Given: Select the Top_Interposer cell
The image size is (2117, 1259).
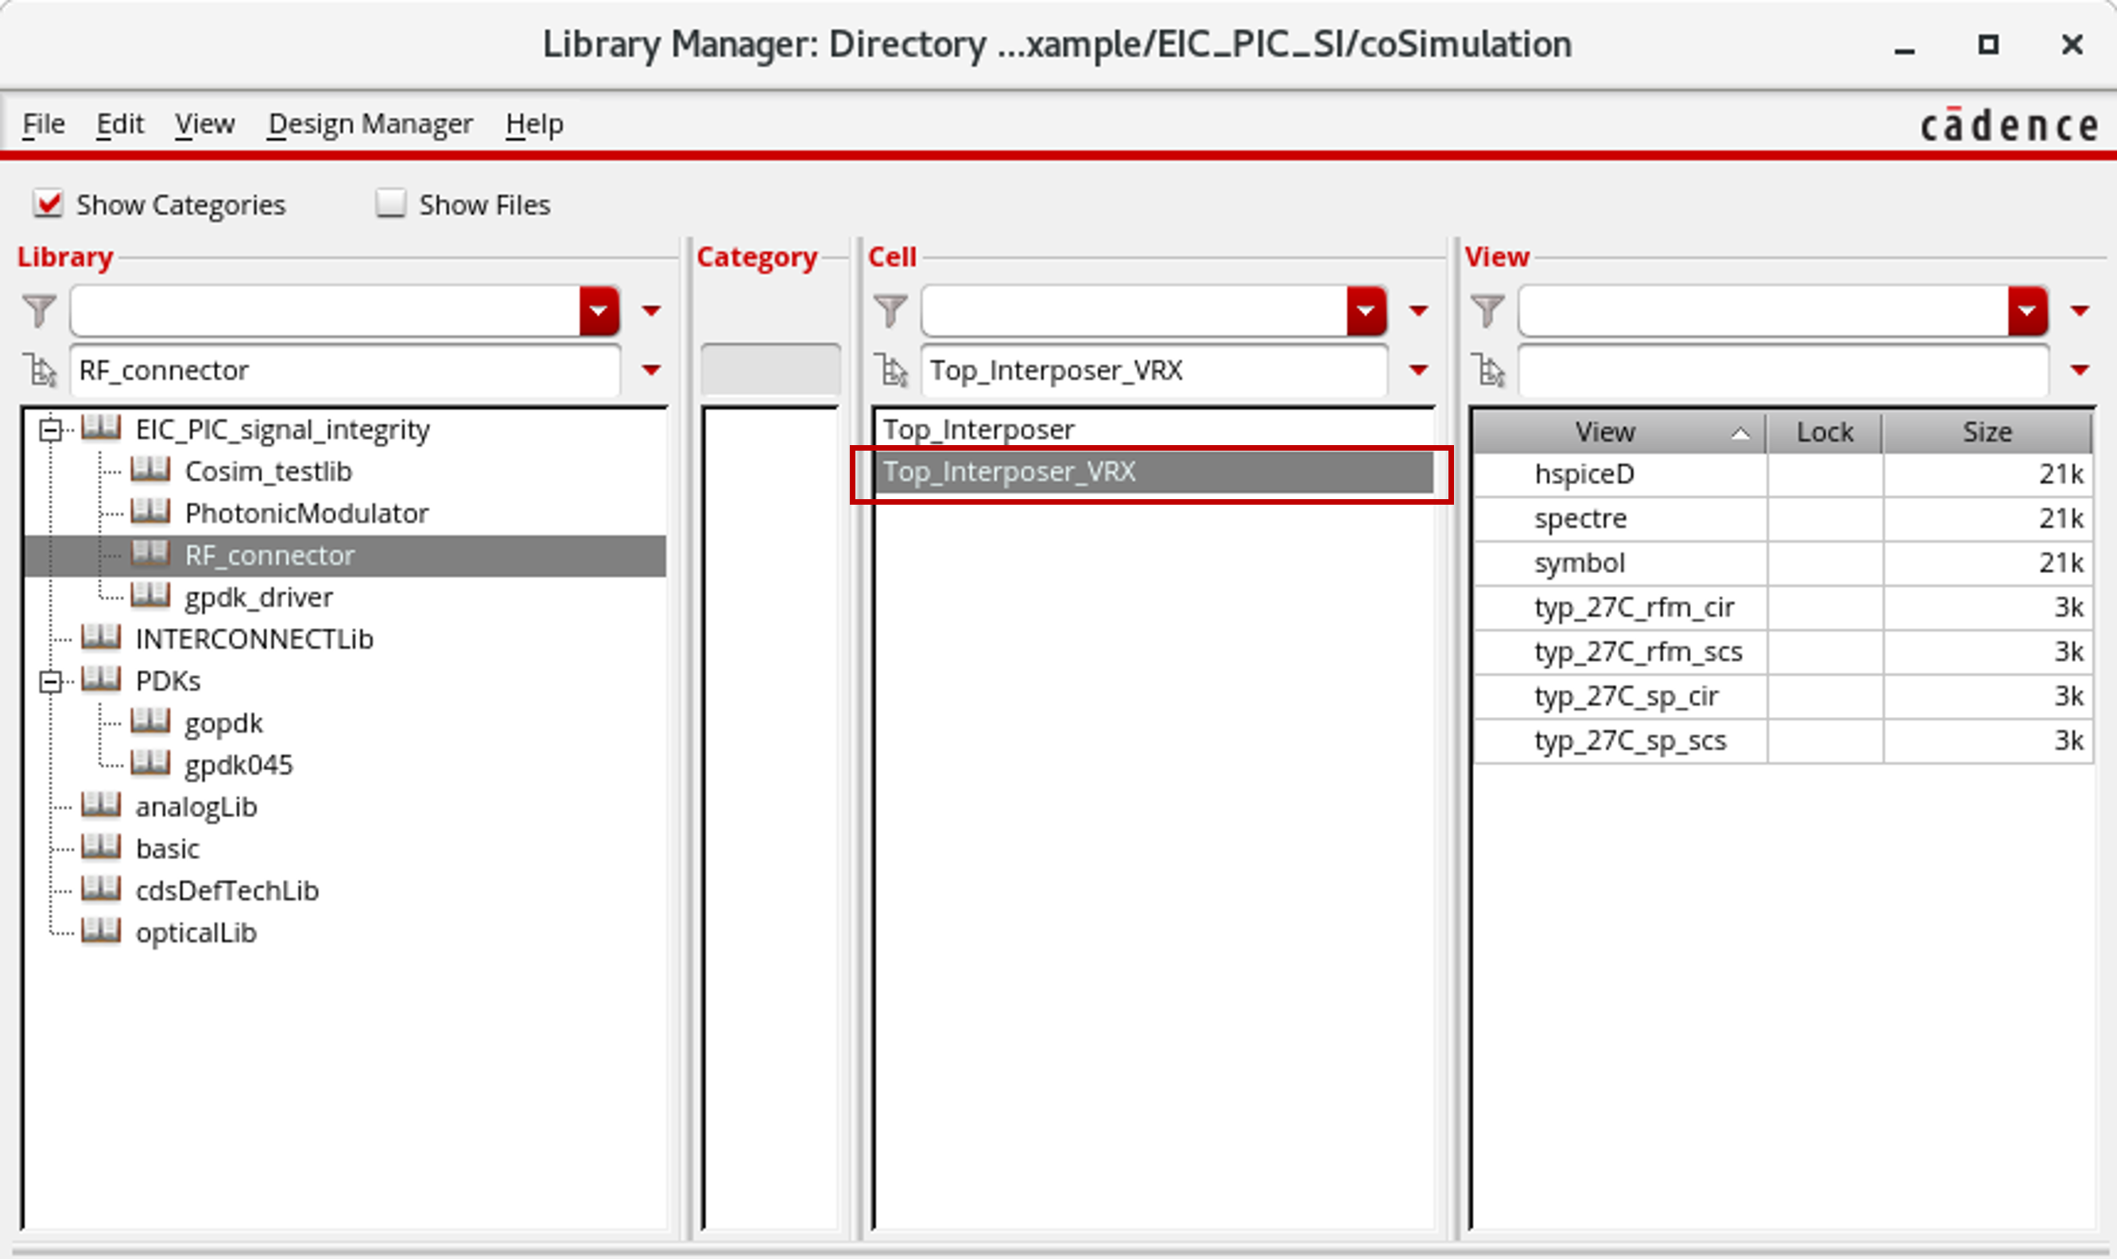Looking at the screenshot, I should point(1154,430).
